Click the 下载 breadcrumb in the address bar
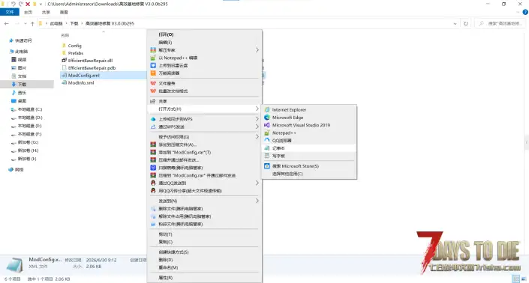 click(74, 23)
